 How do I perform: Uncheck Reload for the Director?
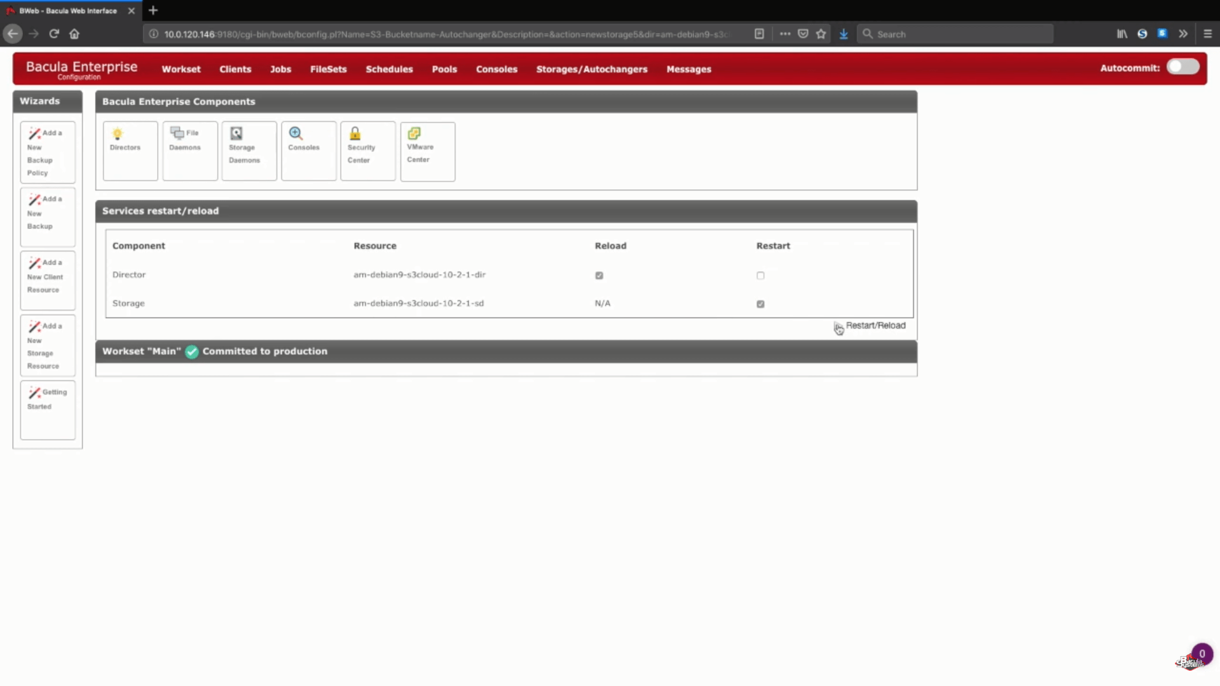pyautogui.click(x=599, y=276)
